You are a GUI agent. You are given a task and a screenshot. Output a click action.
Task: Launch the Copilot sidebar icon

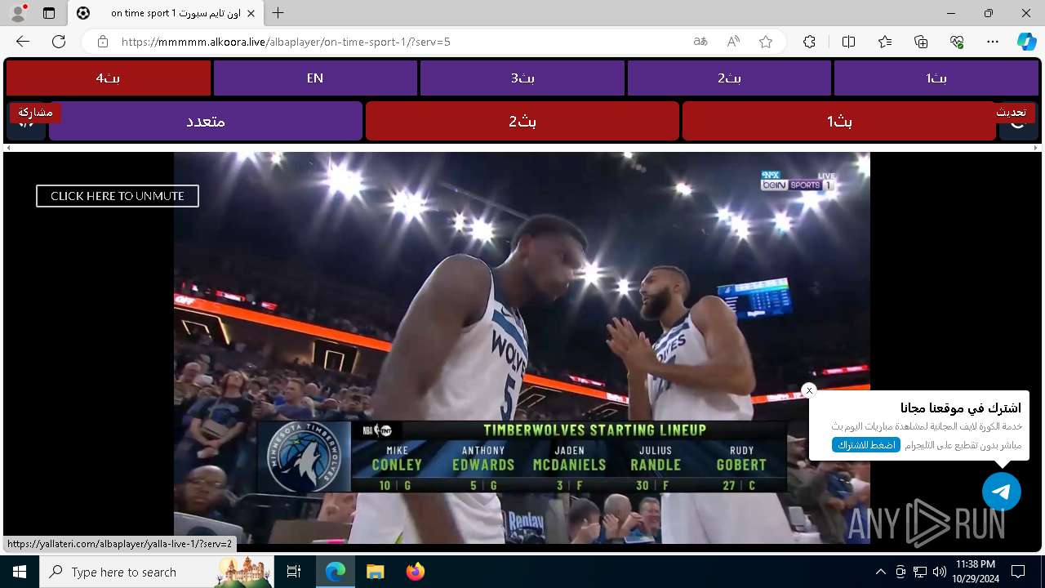tap(1026, 42)
